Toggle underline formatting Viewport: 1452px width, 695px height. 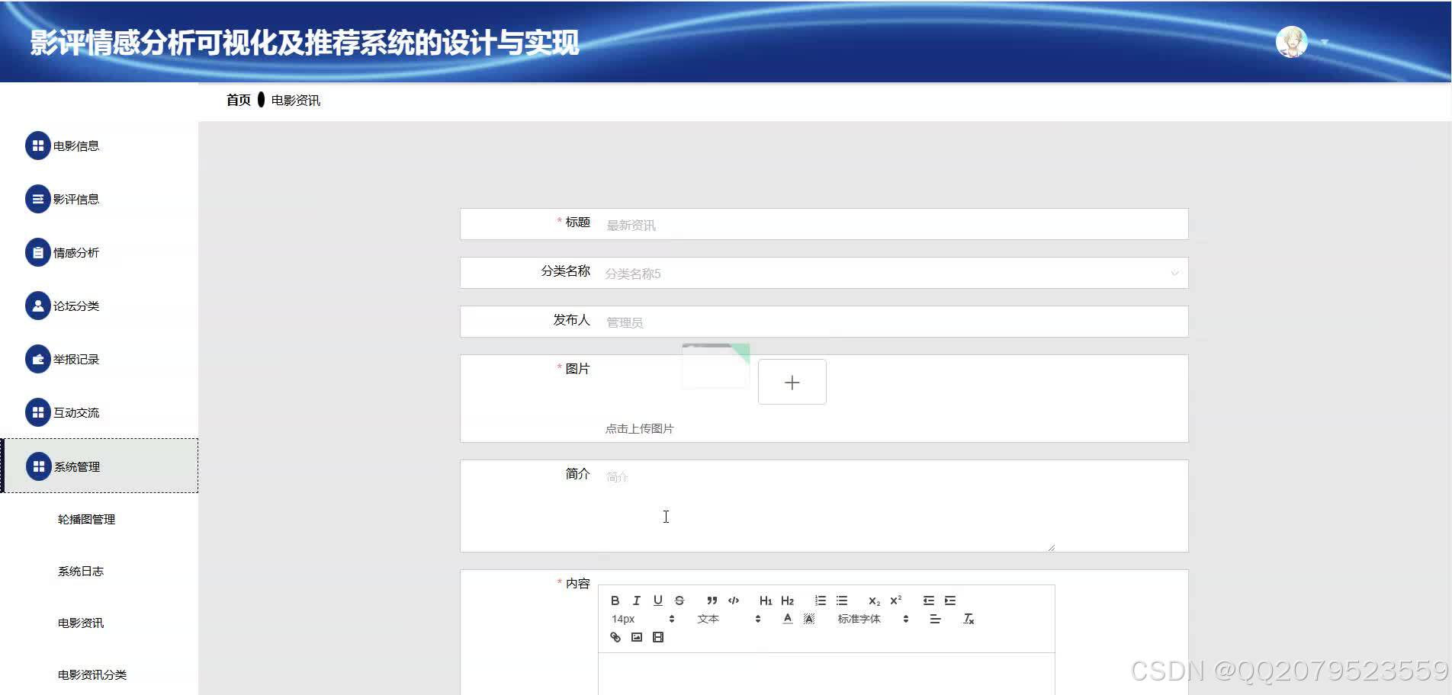click(657, 601)
